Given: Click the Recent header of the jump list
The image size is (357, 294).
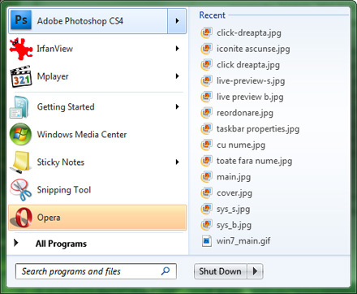Looking at the screenshot, I should point(213,15).
